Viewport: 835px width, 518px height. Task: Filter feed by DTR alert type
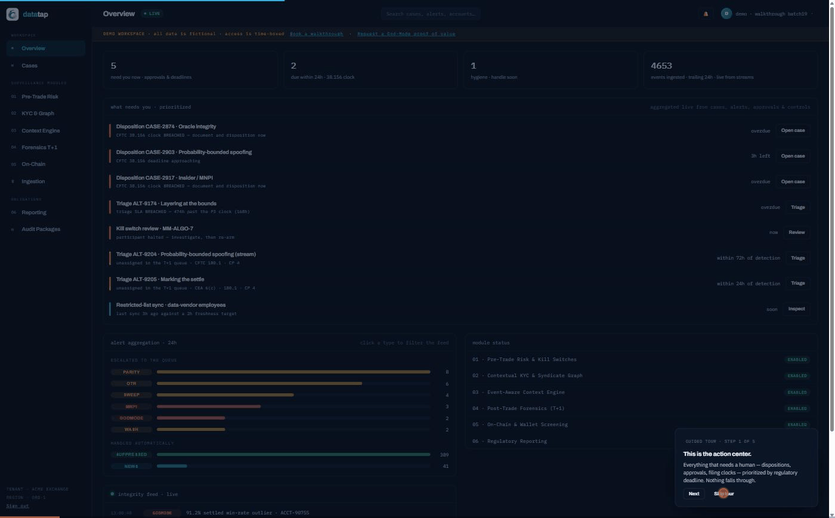click(131, 384)
